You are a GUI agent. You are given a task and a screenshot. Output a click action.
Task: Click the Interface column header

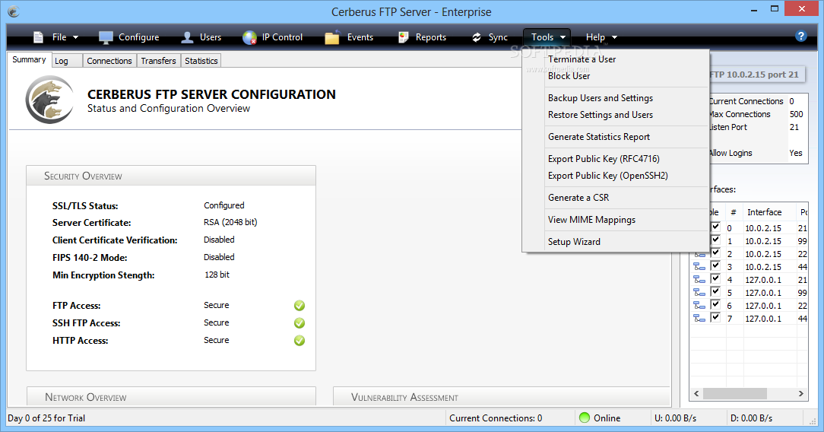pyautogui.click(x=769, y=212)
